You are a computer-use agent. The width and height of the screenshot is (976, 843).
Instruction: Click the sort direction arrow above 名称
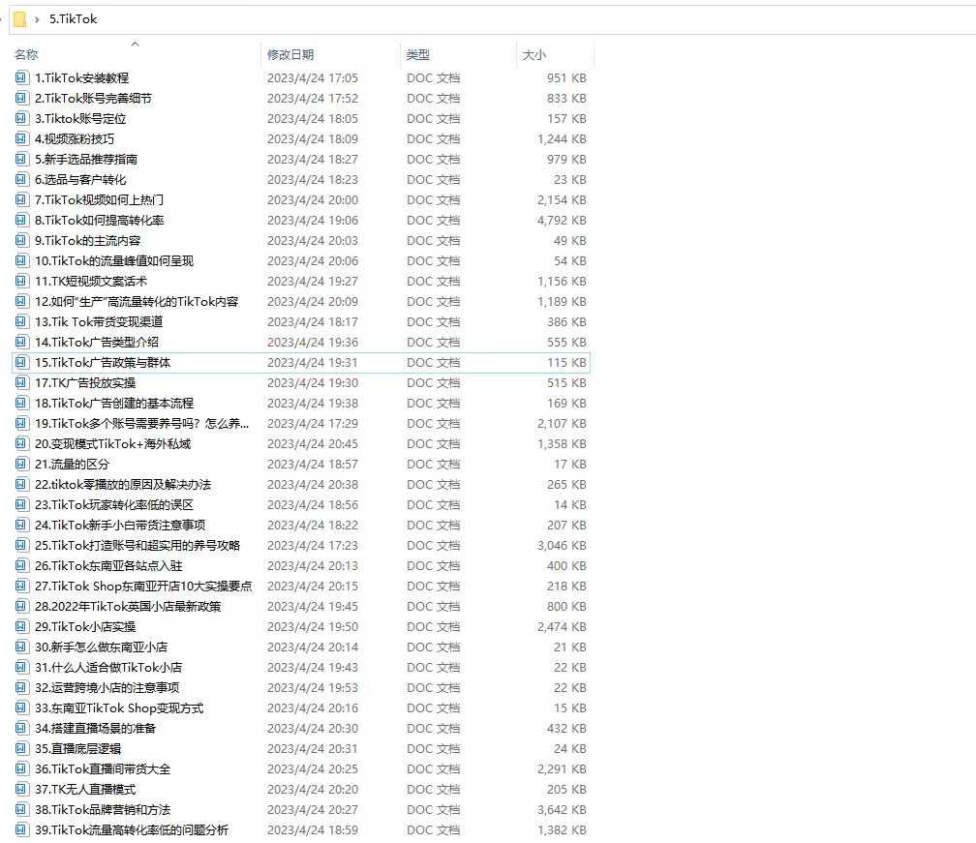click(x=136, y=45)
